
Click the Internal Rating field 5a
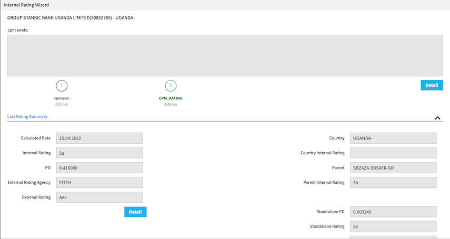point(99,153)
